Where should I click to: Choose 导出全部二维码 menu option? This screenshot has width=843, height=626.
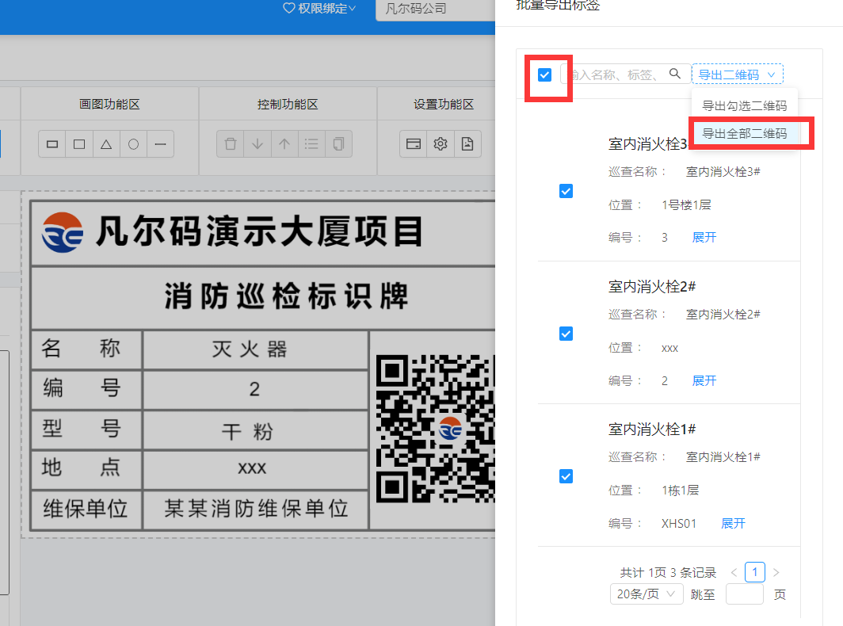coord(745,133)
